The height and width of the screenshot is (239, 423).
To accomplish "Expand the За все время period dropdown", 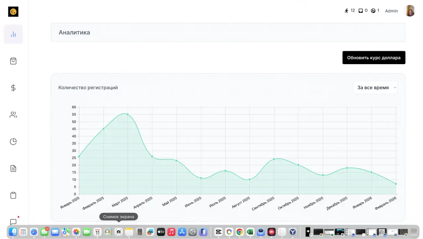I will tap(375, 88).
